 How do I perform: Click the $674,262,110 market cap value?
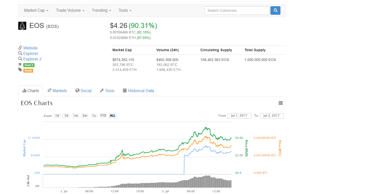click(123, 60)
